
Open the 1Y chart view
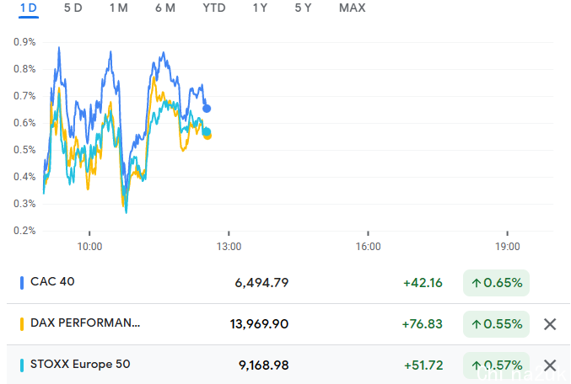261,8
